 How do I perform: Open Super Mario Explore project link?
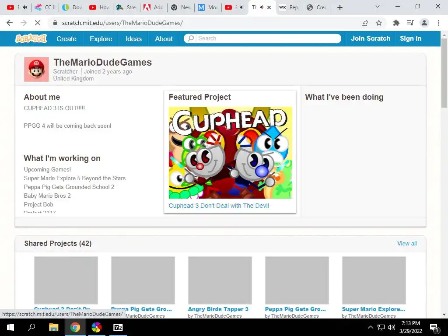point(374,309)
